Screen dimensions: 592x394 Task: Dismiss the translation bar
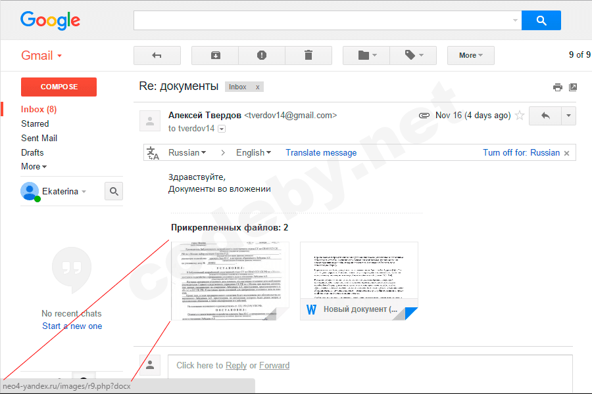click(567, 153)
